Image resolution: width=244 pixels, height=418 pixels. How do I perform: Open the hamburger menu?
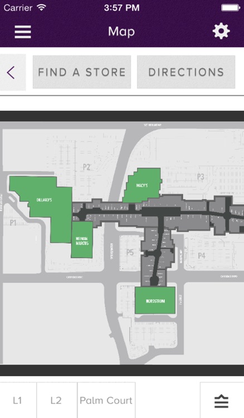click(x=23, y=32)
